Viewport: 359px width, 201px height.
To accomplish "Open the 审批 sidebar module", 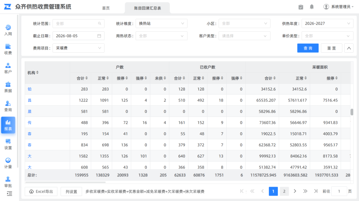I will [x=8, y=182].
